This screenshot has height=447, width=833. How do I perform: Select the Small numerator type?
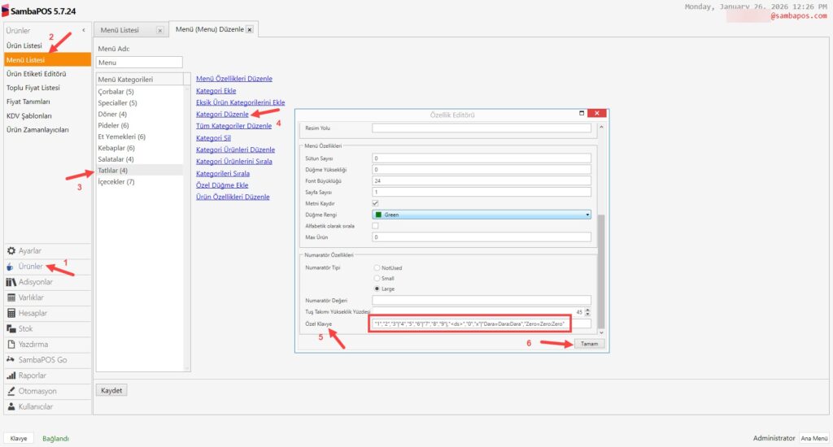pyautogui.click(x=377, y=278)
